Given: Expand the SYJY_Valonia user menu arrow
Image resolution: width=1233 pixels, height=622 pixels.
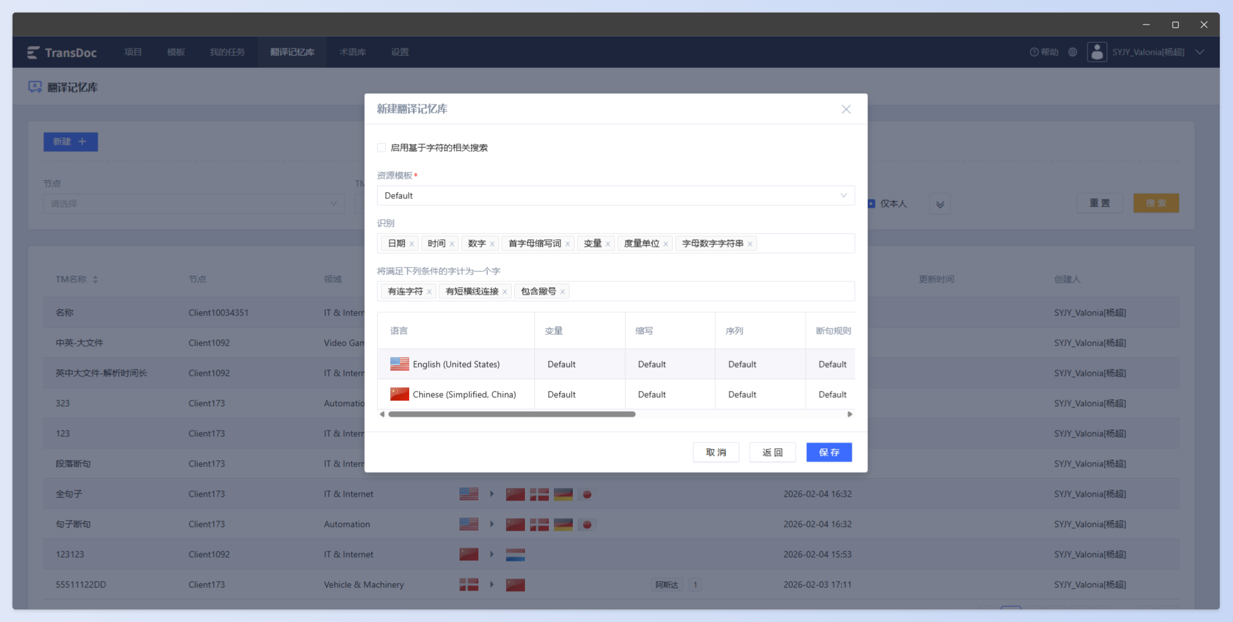Looking at the screenshot, I should click(x=1200, y=52).
